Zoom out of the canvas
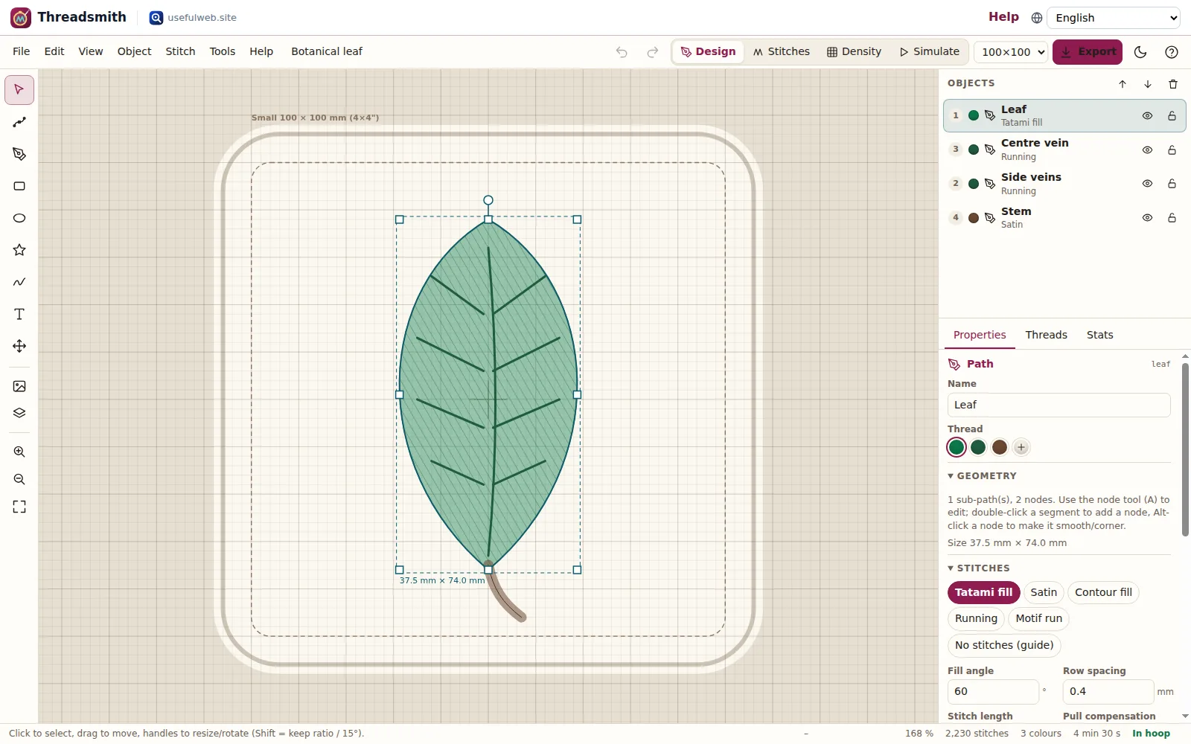Screen dimensions: 1191x744 point(19,479)
